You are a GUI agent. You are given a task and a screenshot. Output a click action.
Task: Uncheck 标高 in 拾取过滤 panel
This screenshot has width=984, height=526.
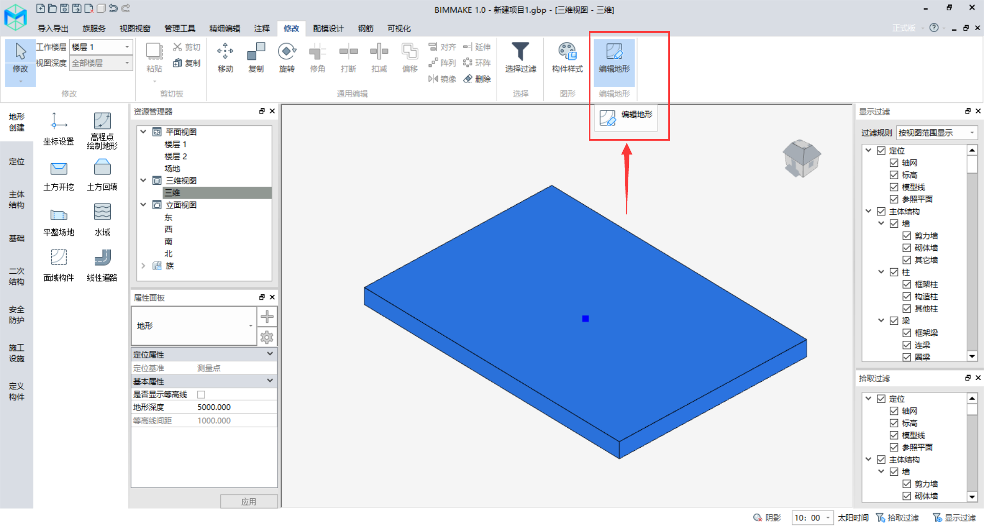[894, 423]
